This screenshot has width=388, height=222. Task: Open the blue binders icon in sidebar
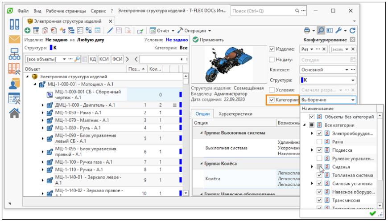click(14, 24)
